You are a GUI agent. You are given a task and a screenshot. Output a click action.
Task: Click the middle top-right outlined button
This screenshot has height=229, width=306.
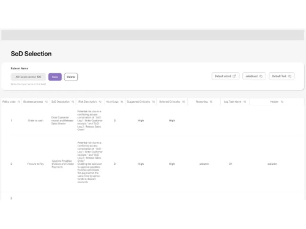click(x=254, y=76)
